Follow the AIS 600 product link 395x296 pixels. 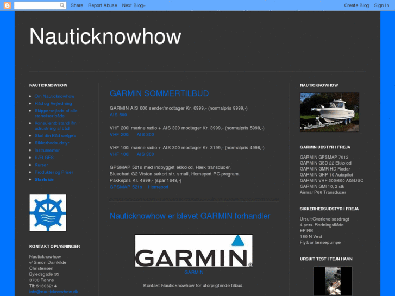coord(118,115)
